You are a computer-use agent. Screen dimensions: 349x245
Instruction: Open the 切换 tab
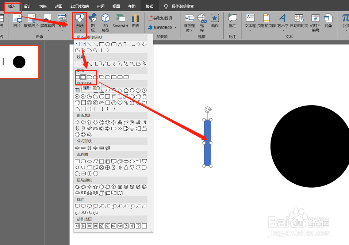point(43,6)
